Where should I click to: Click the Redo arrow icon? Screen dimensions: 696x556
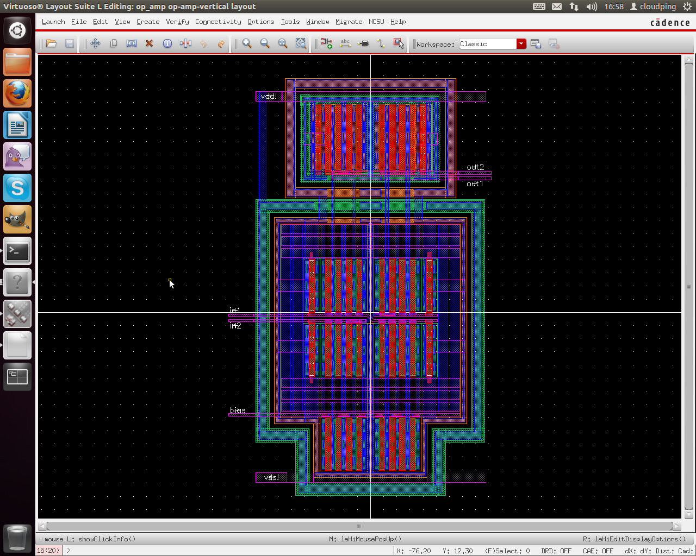pos(221,43)
